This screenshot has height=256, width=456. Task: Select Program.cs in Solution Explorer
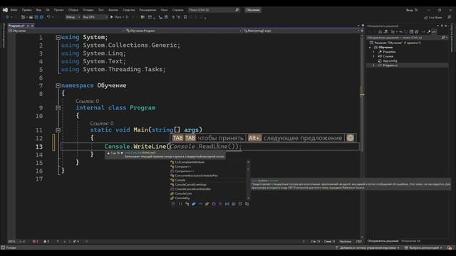[390, 65]
